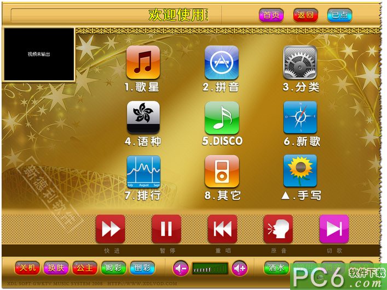Open the 分类 category gear icon

(300, 62)
